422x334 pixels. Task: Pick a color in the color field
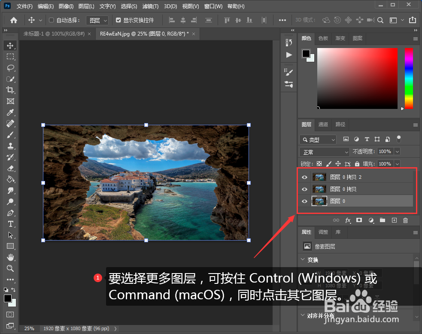click(357, 78)
